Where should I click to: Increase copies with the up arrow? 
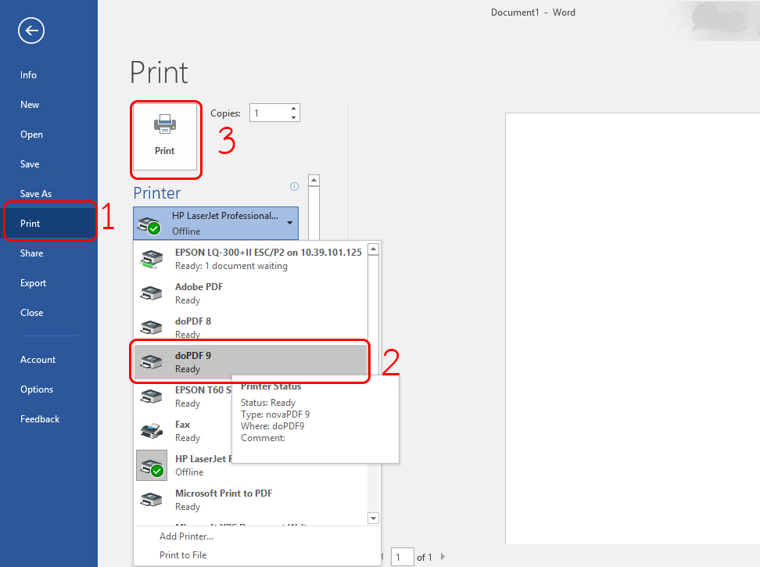click(x=293, y=109)
